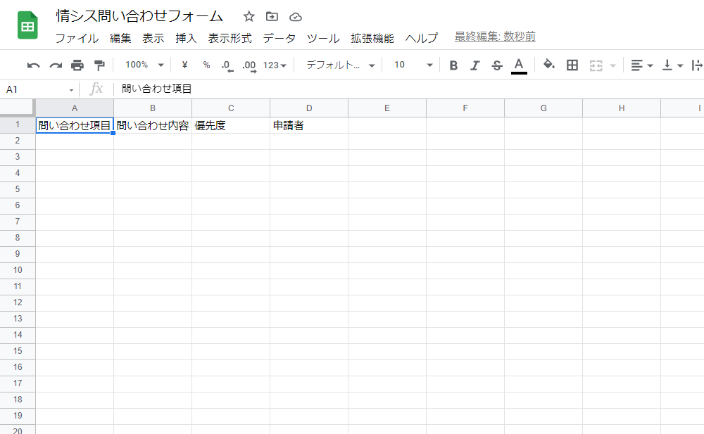Decrease decimal places
The width and height of the screenshot is (704, 434).
point(227,64)
